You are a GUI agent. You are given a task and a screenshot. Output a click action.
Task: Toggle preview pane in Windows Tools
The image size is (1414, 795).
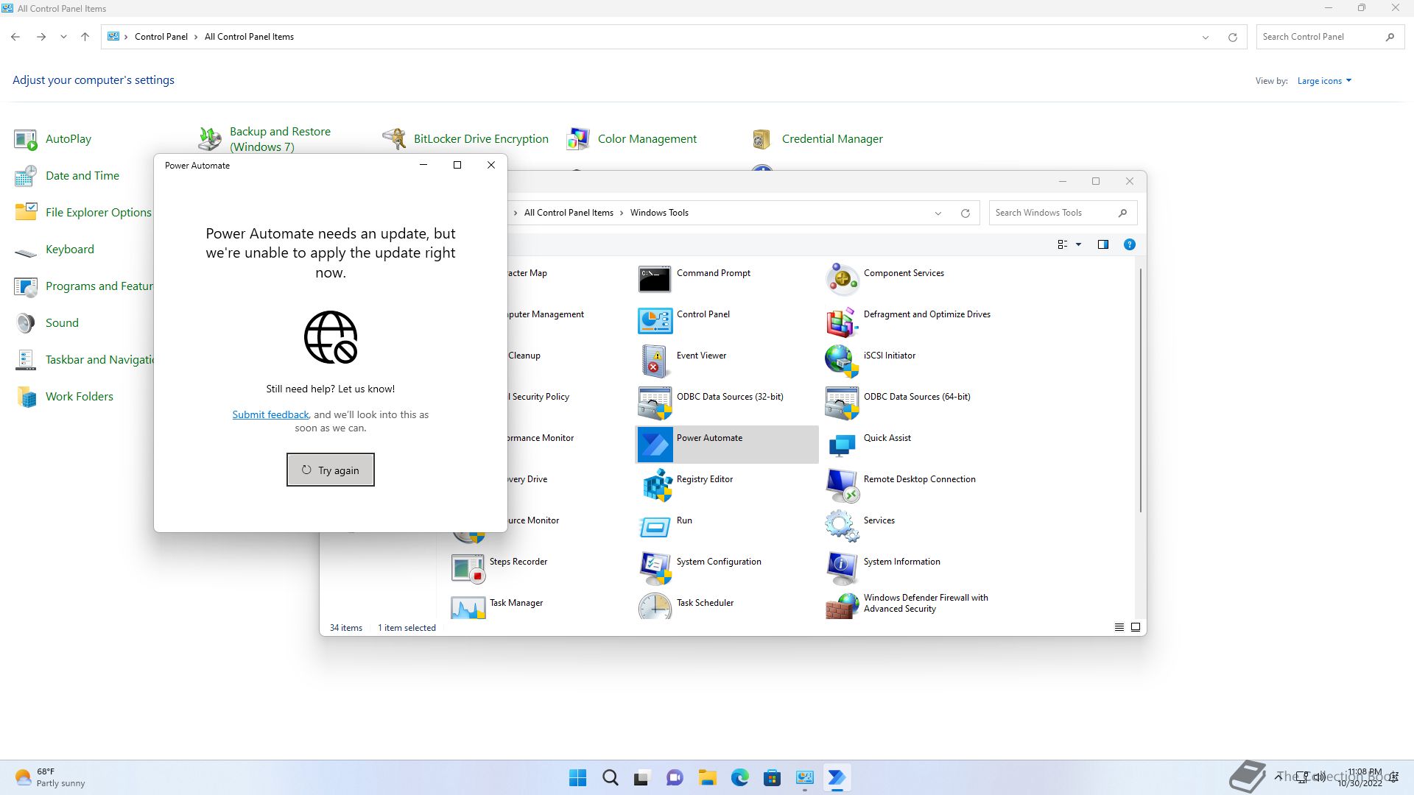1103,244
